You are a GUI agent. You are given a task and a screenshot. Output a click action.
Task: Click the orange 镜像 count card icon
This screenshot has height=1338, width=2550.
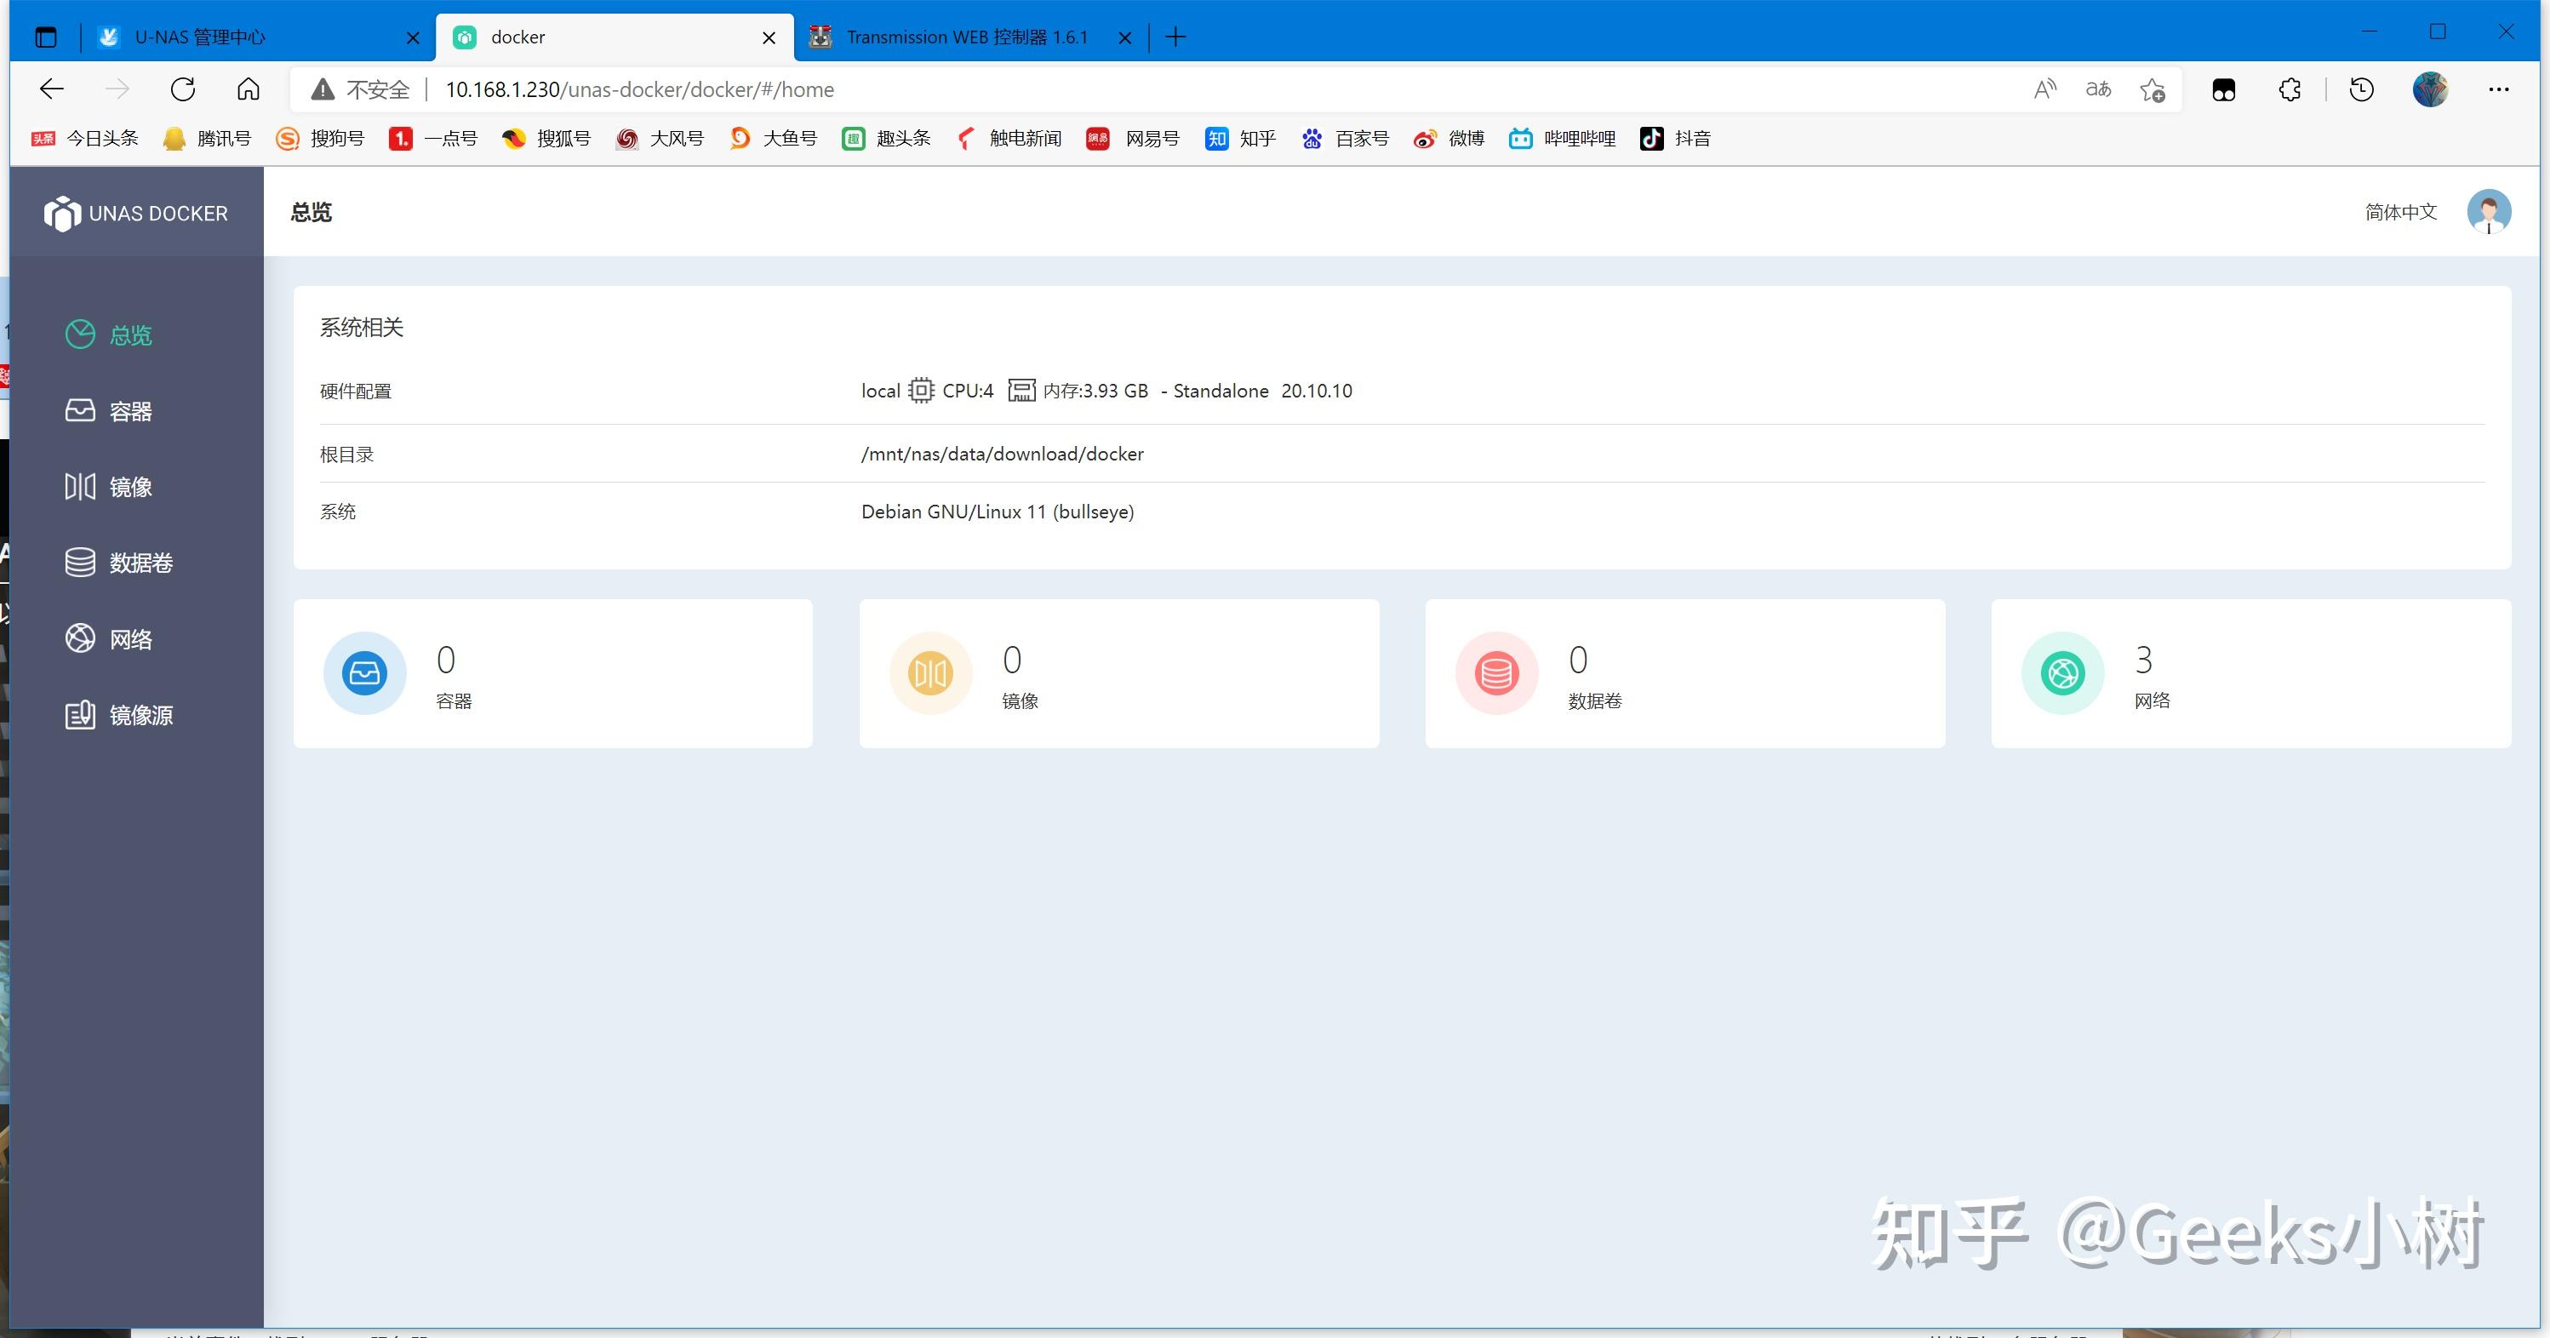930,673
